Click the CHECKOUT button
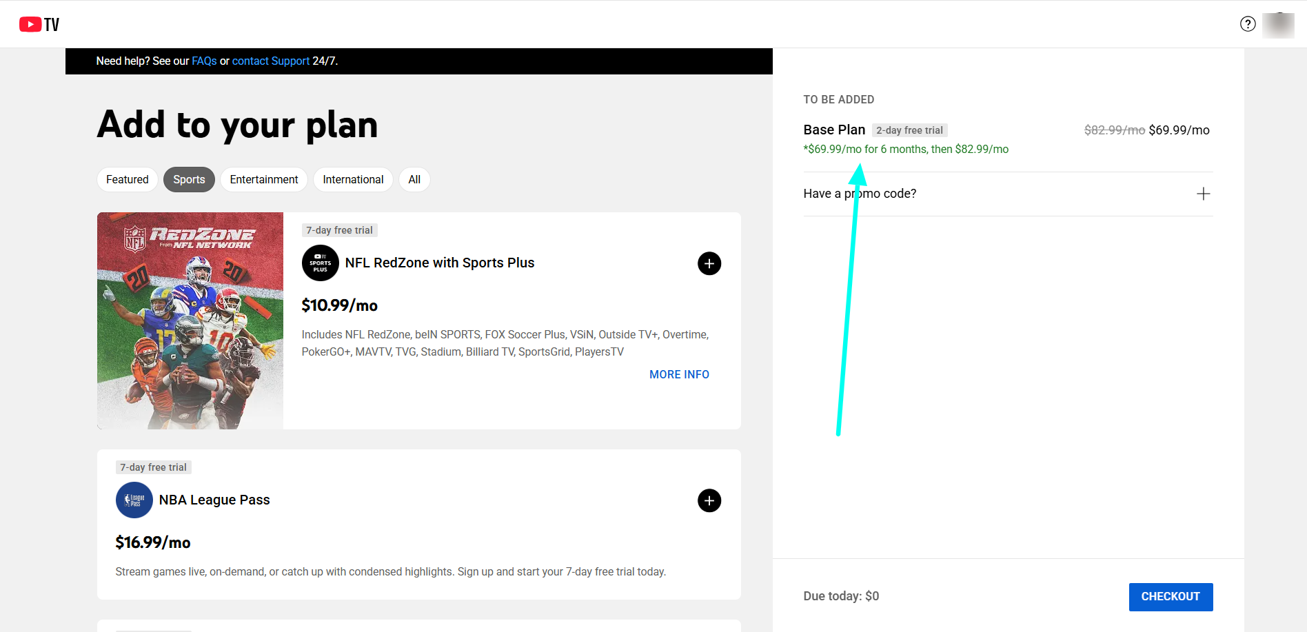1307x632 pixels. 1171,597
